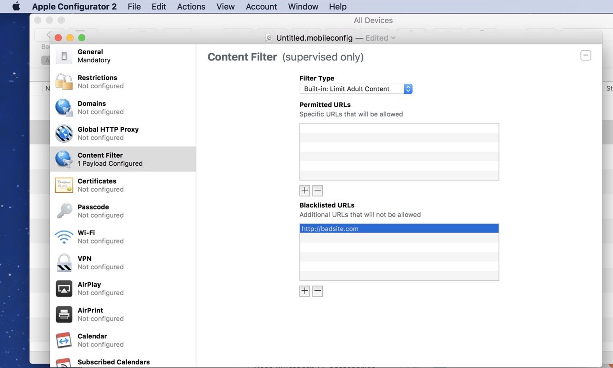Open the Wi-Fi payload icon
Screen dimensions: 613x368
(x=64, y=237)
